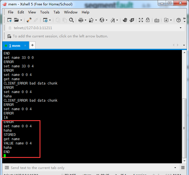The height and width of the screenshot is (175, 189).
Task: Open the File menu
Action: click(x=11, y=12)
